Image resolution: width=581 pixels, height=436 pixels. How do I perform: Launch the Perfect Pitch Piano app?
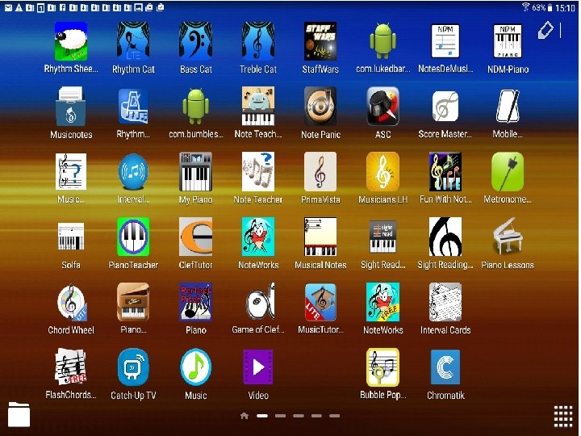coord(195,303)
